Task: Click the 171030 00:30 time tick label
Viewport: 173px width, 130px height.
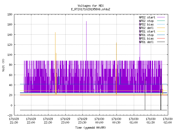Action: click(117, 121)
